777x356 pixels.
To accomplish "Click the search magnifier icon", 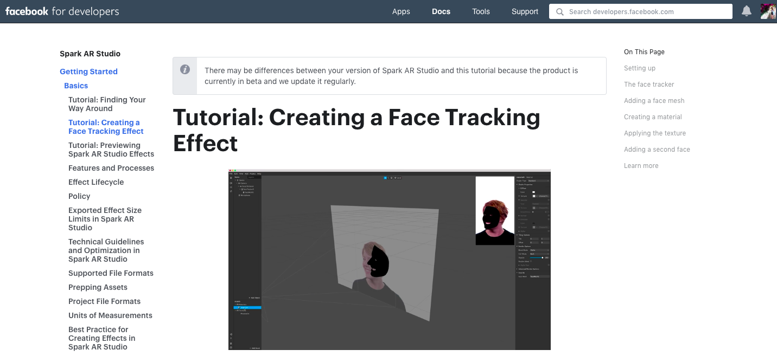I will 560,12.
